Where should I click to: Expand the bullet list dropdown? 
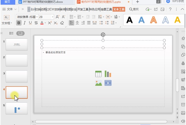click(x=75, y=17)
